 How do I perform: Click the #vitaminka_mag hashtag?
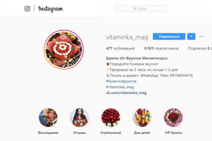click(x=120, y=87)
